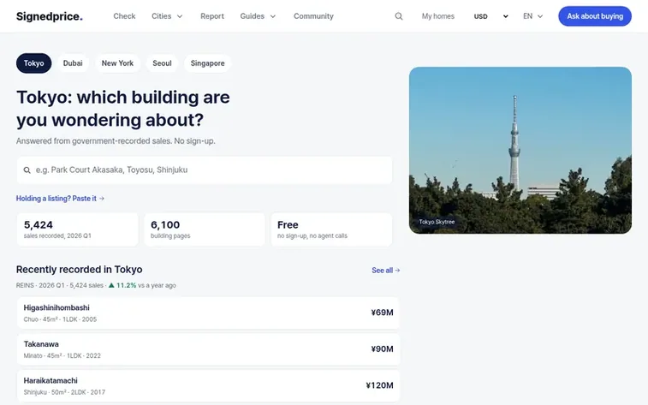Click the Recently recorded in Tokyo heading
648x405 pixels.
coord(80,270)
